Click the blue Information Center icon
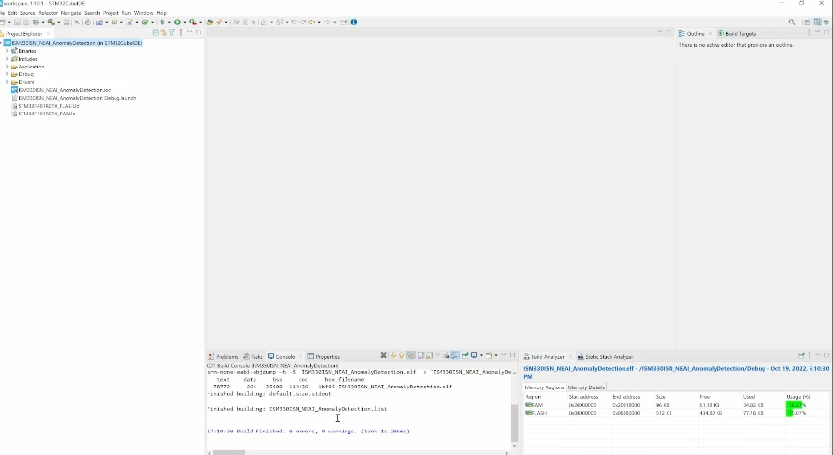Image resolution: width=833 pixels, height=455 pixels. 354,22
